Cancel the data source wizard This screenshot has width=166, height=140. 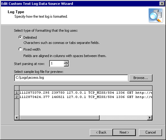(150, 132)
